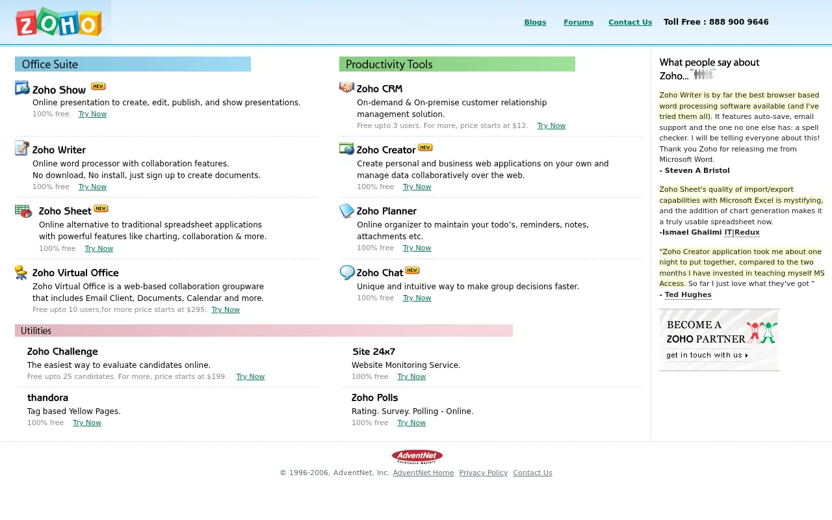Try Now for Zoho Planner
This screenshot has width=832, height=520.
(x=417, y=248)
